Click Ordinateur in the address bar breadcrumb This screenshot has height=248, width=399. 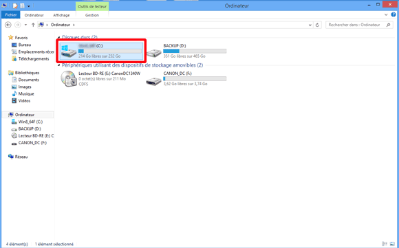click(61, 25)
